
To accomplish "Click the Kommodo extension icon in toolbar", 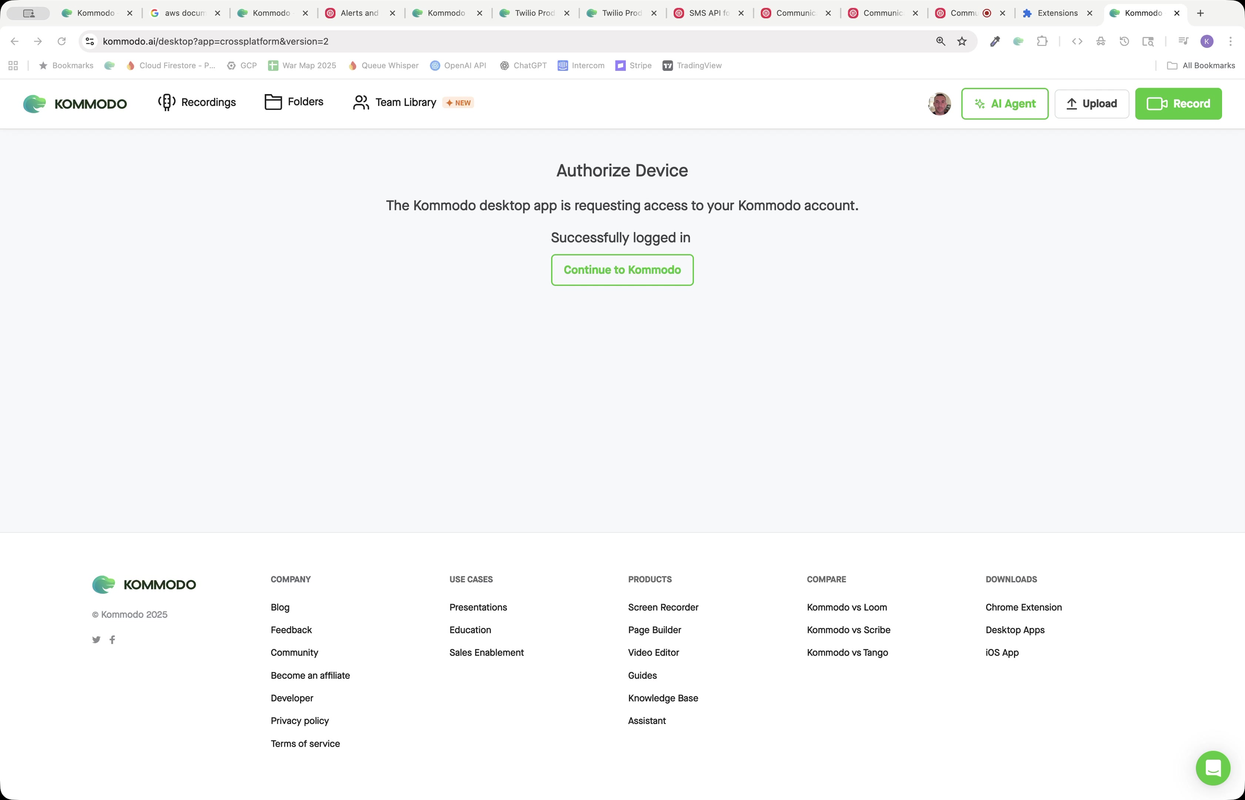I will 1018,41.
